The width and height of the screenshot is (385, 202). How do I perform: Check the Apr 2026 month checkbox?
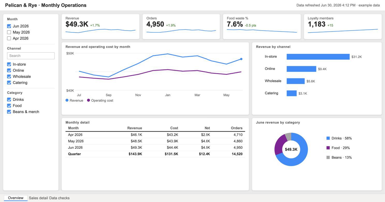pyautogui.click(x=9, y=38)
